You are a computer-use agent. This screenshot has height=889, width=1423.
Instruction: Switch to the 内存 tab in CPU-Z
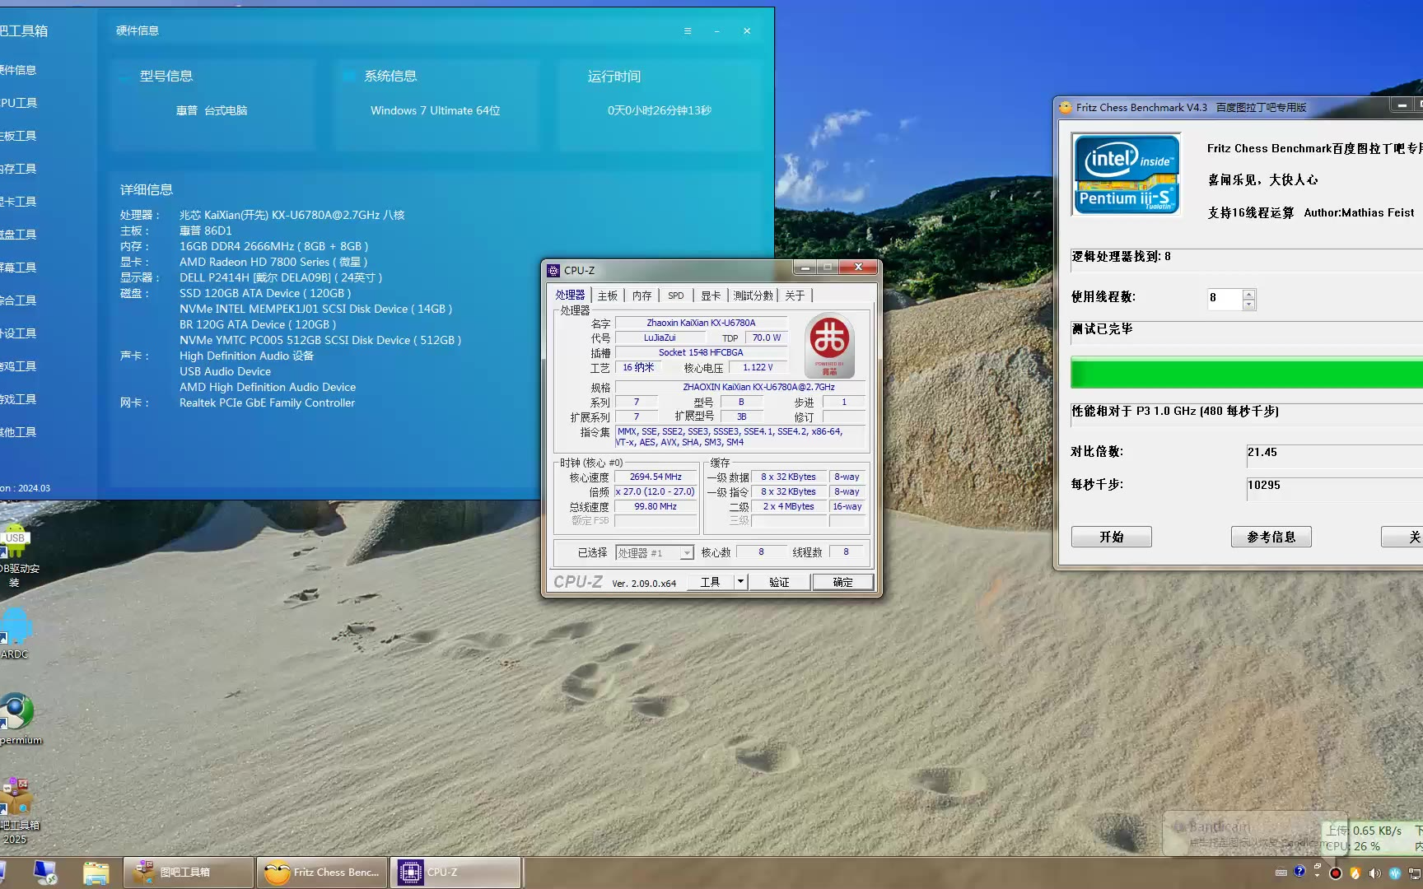click(x=642, y=296)
